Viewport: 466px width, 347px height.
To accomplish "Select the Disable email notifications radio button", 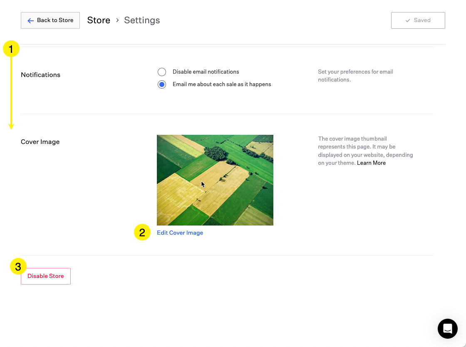I will (x=162, y=72).
